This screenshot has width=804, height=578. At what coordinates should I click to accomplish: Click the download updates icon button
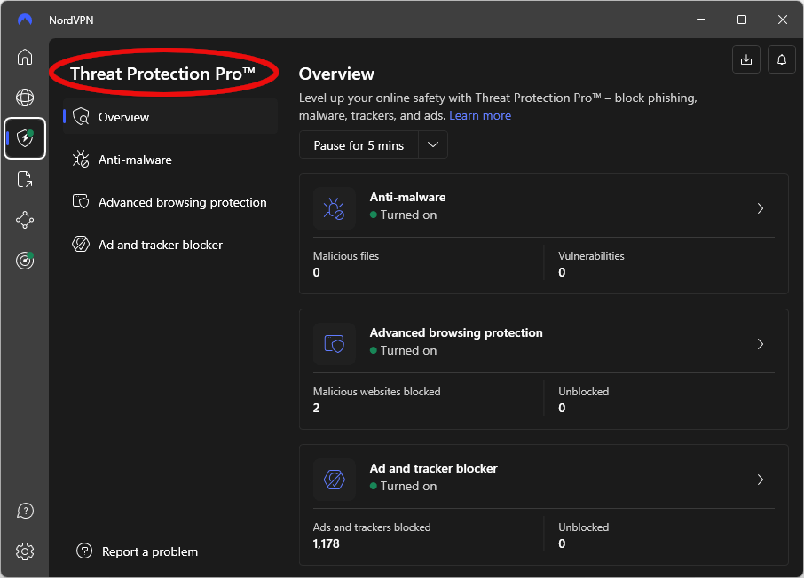tap(746, 59)
